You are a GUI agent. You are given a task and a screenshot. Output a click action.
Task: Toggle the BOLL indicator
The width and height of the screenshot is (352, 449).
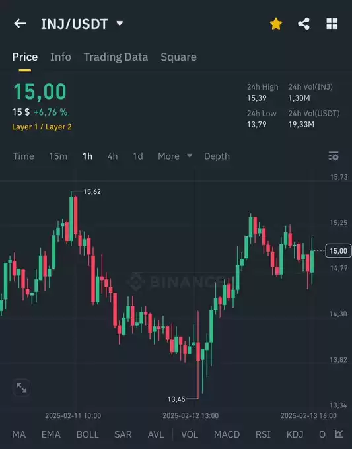tap(87, 434)
